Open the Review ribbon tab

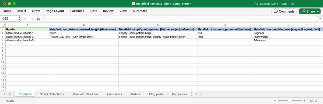point(108,11)
